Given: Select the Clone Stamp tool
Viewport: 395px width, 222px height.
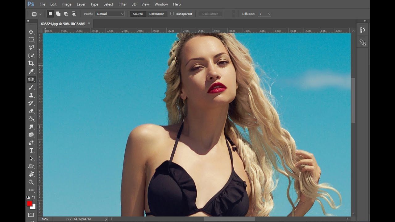Looking at the screenshot, I should coord(31,95).
